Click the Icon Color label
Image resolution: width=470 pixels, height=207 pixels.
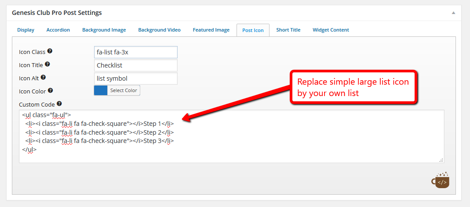click(33, 91)
